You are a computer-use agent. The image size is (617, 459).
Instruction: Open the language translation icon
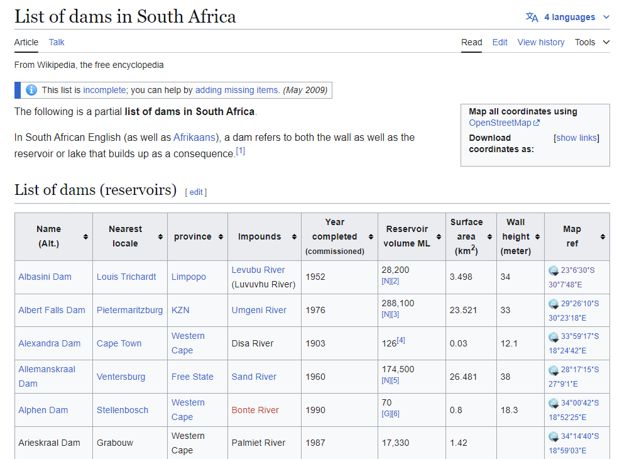[532, 18]
